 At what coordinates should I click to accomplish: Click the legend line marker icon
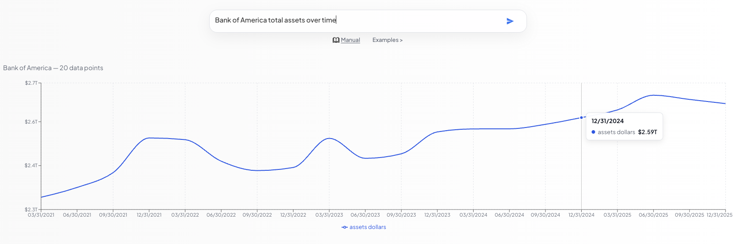(345, 227)
